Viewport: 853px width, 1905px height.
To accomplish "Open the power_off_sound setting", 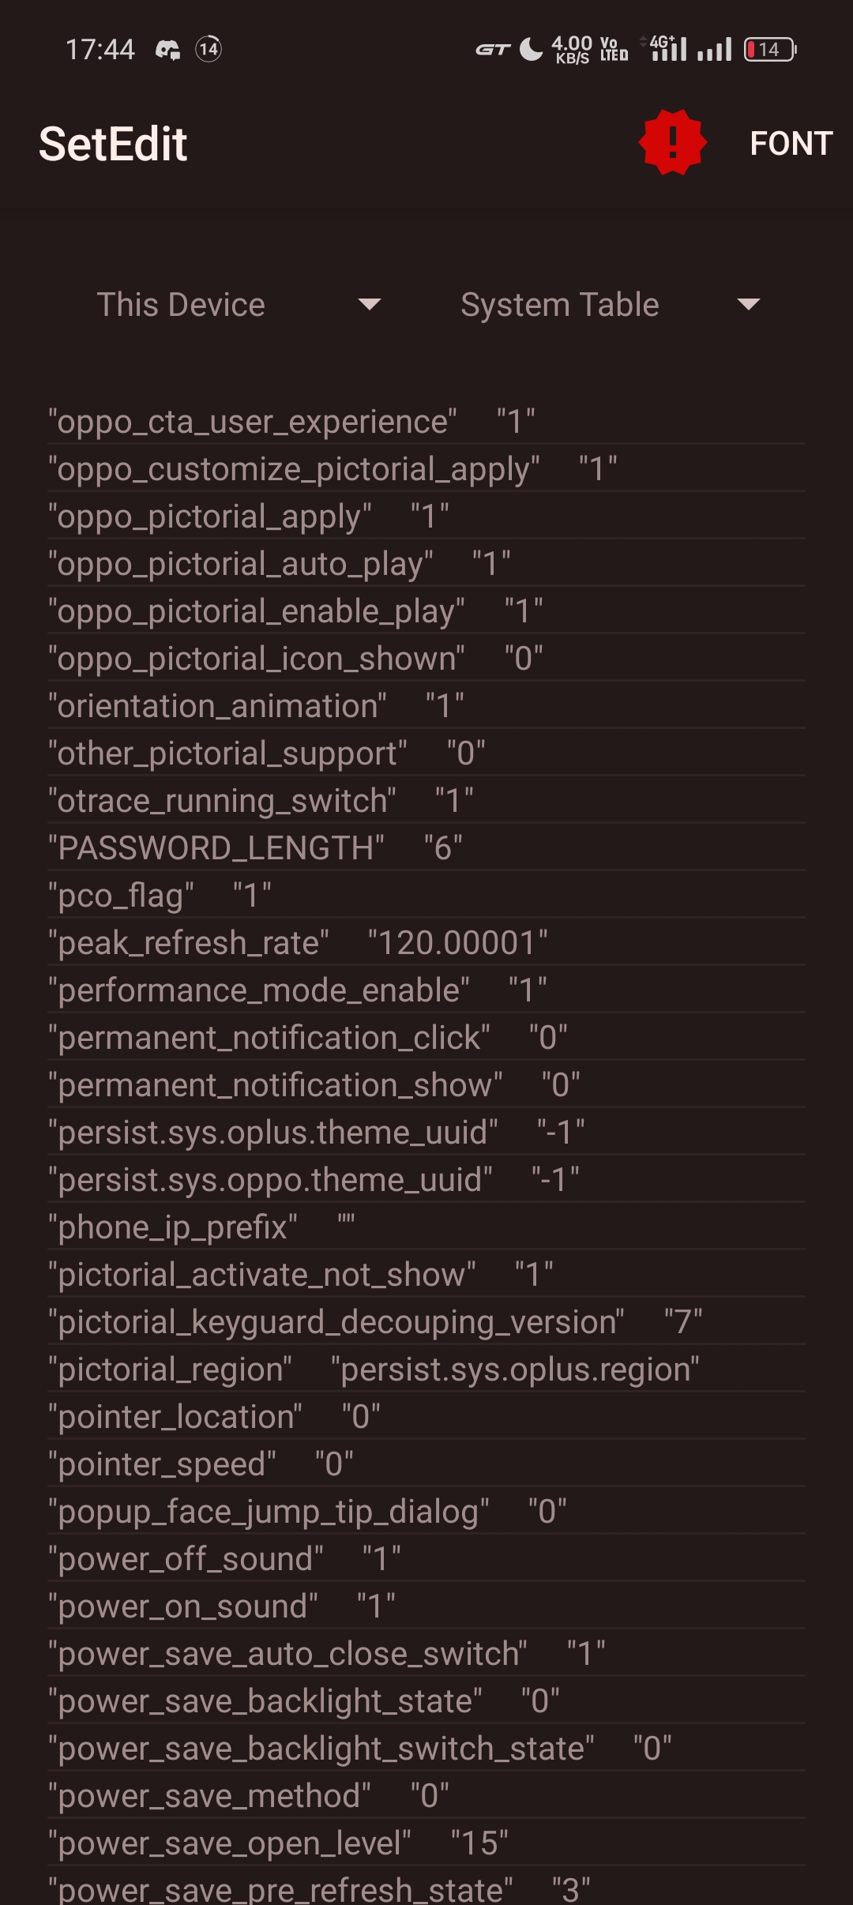I will click(x=426, y=1558).
